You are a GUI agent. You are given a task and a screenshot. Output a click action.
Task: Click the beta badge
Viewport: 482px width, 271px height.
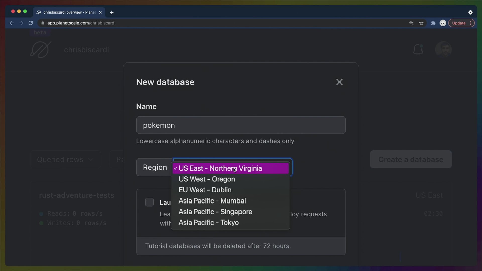tap(40, 33)
